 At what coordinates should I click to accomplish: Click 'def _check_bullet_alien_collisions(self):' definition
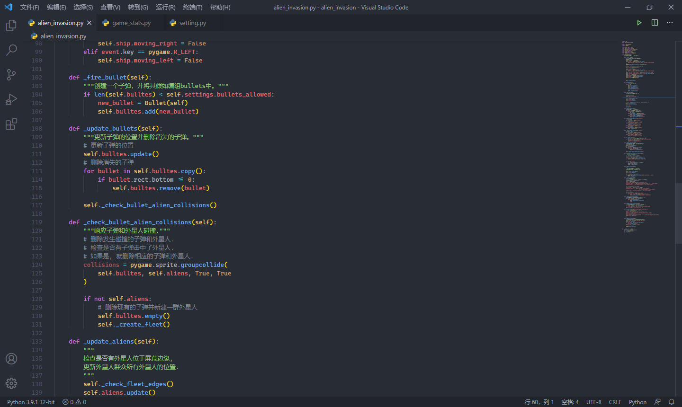click(143, 222)
